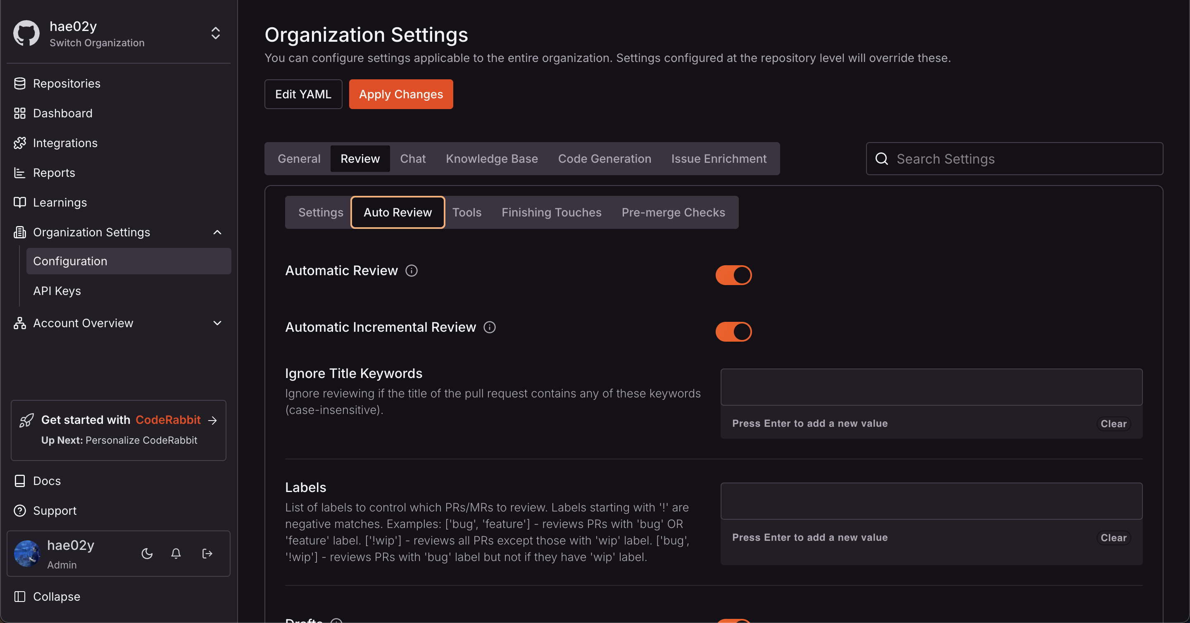Disable the Automatic Review toggle

click(733, 275)
